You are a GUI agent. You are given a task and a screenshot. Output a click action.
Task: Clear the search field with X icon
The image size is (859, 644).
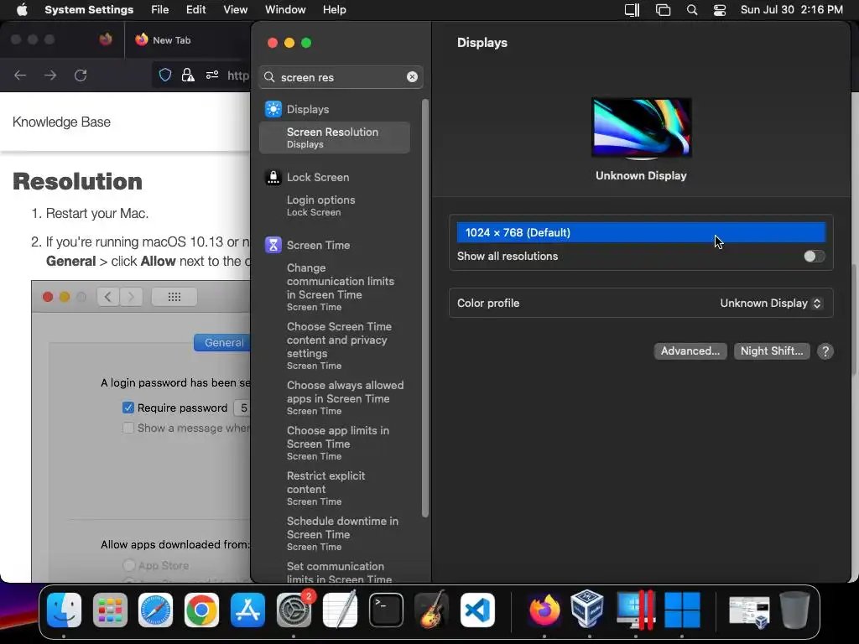click(412, 77)
